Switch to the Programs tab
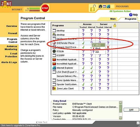Viewport: 140px width, 127px height. pyautogui.click(x=130, y=19)
